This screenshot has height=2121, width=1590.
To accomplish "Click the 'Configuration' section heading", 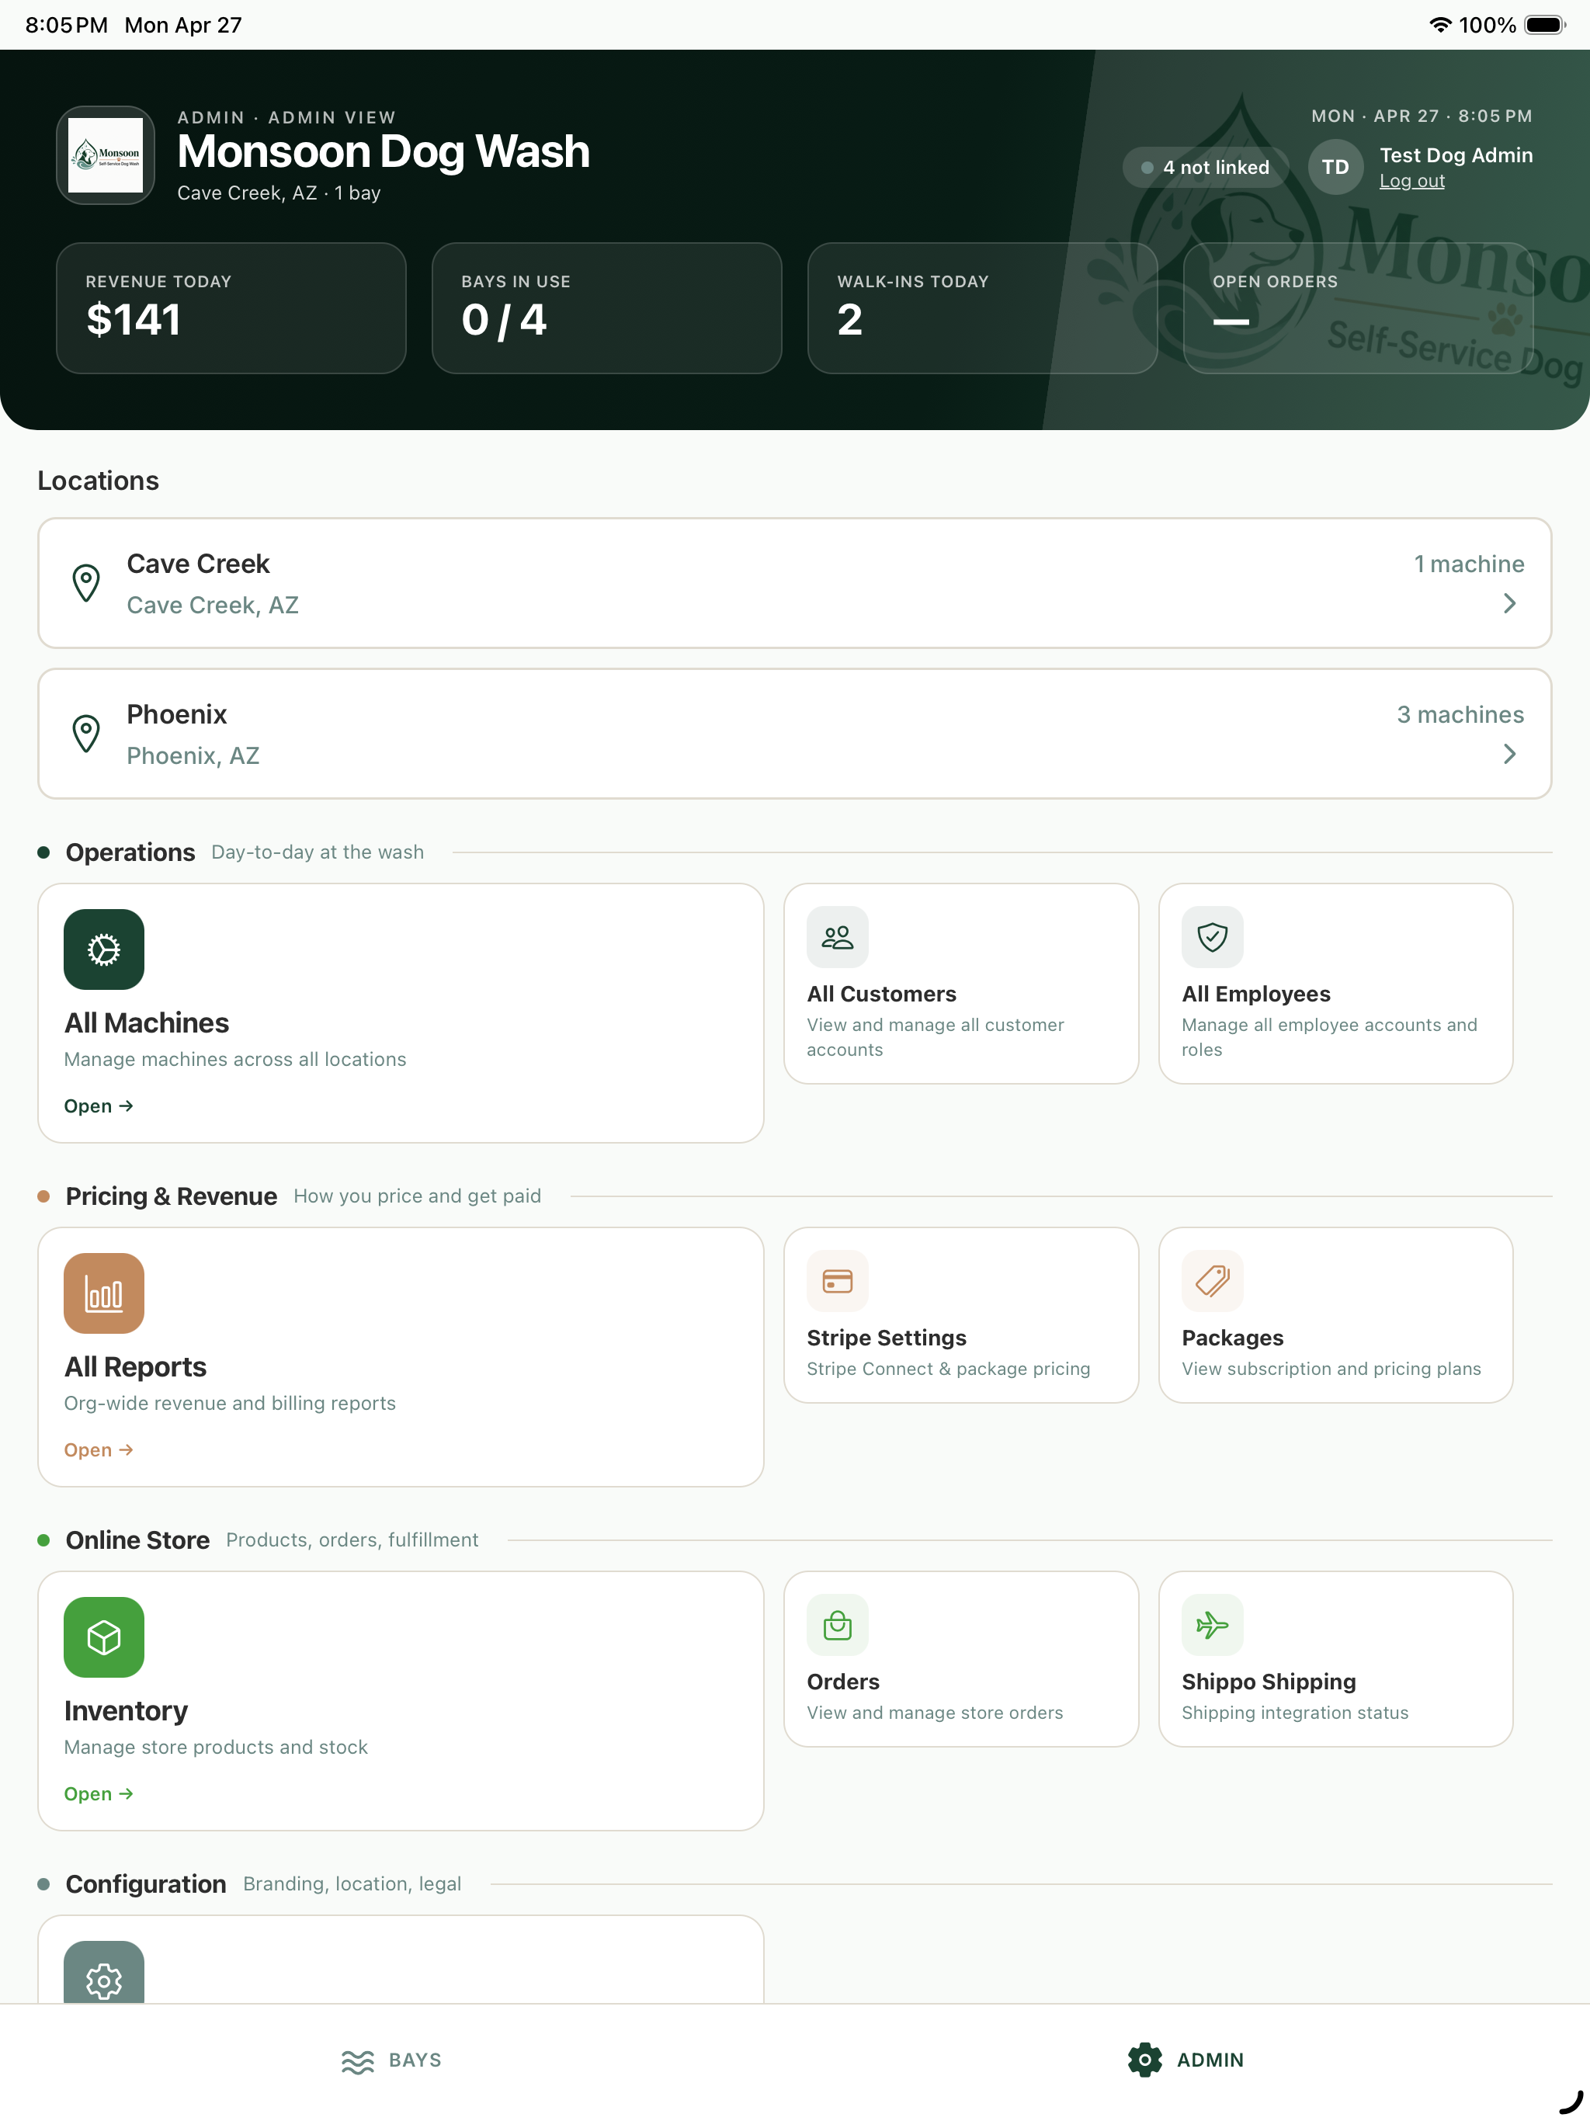I will (146, 1884).
